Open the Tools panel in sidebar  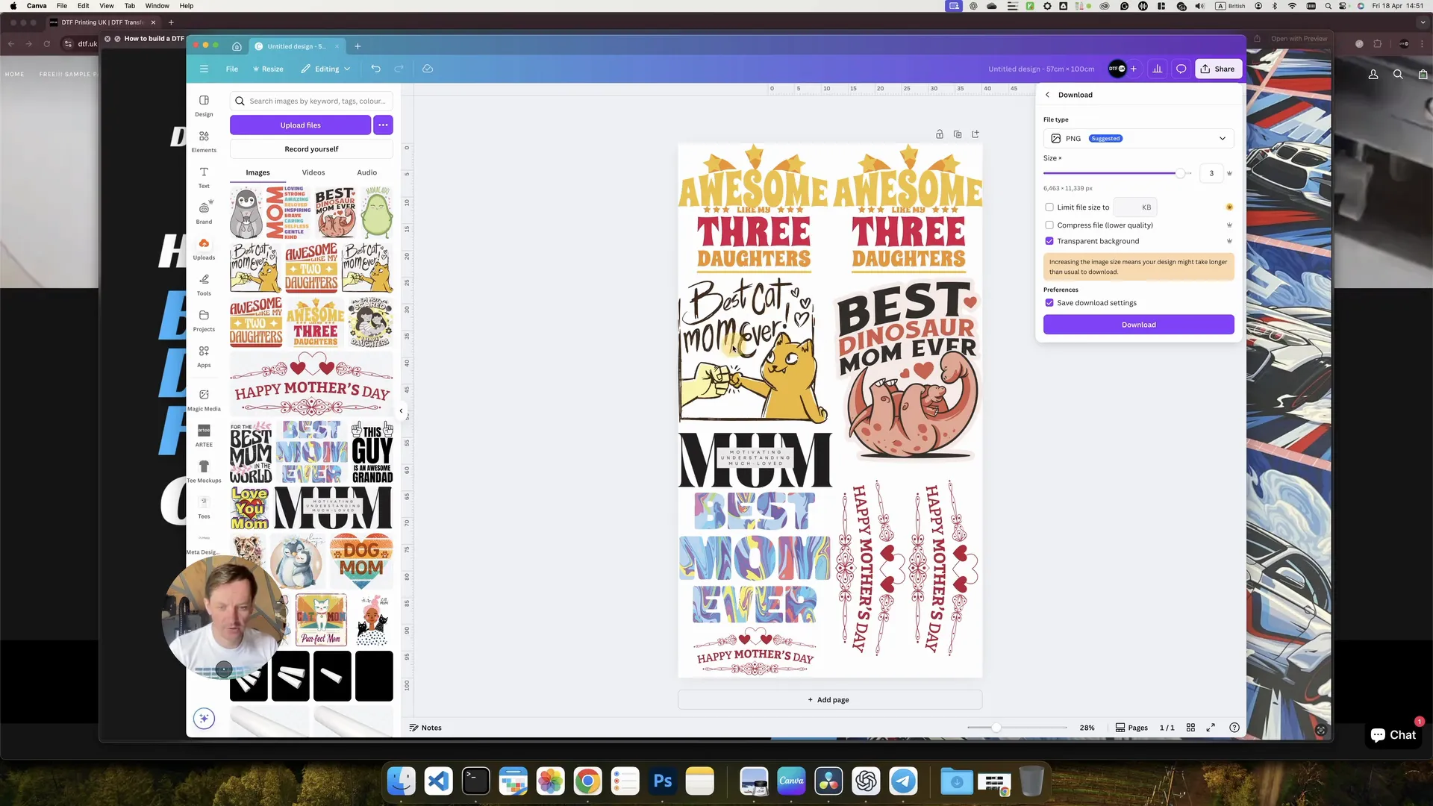(204, 284)
